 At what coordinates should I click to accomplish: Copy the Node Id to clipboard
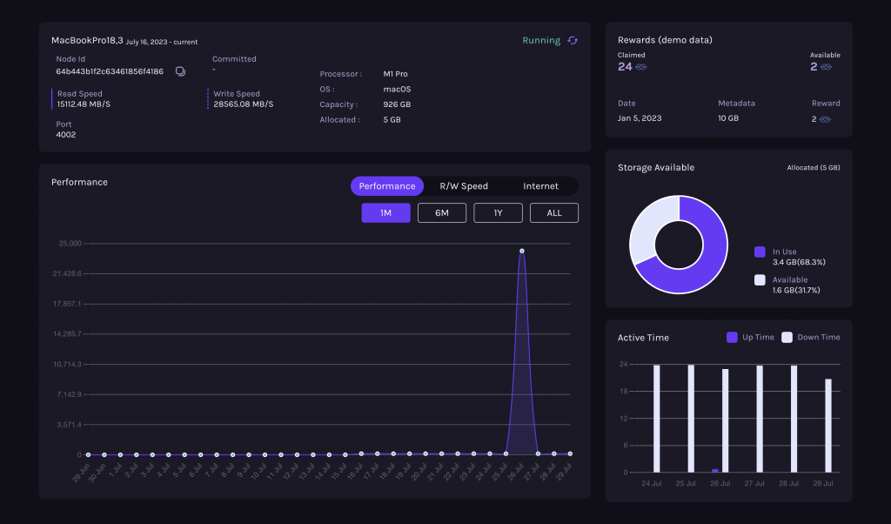[180, 71]
